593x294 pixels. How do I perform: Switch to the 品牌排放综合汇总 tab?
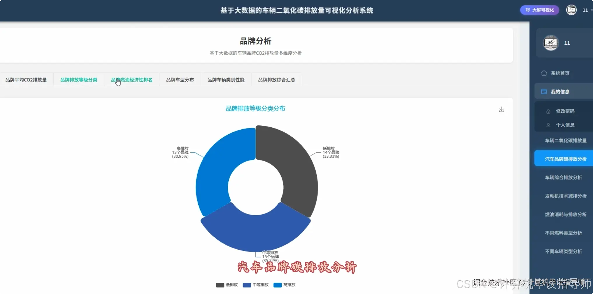click(x=276, y=80)
